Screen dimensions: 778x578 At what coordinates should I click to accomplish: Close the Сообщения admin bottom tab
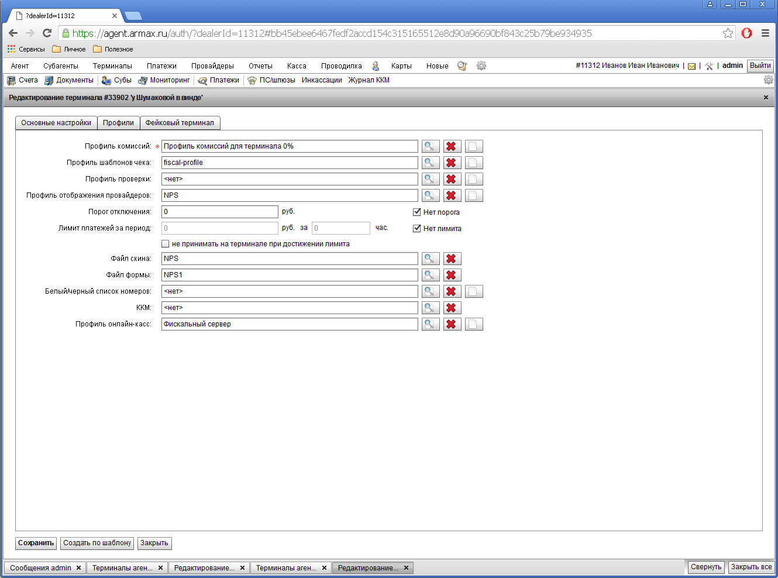78,568
